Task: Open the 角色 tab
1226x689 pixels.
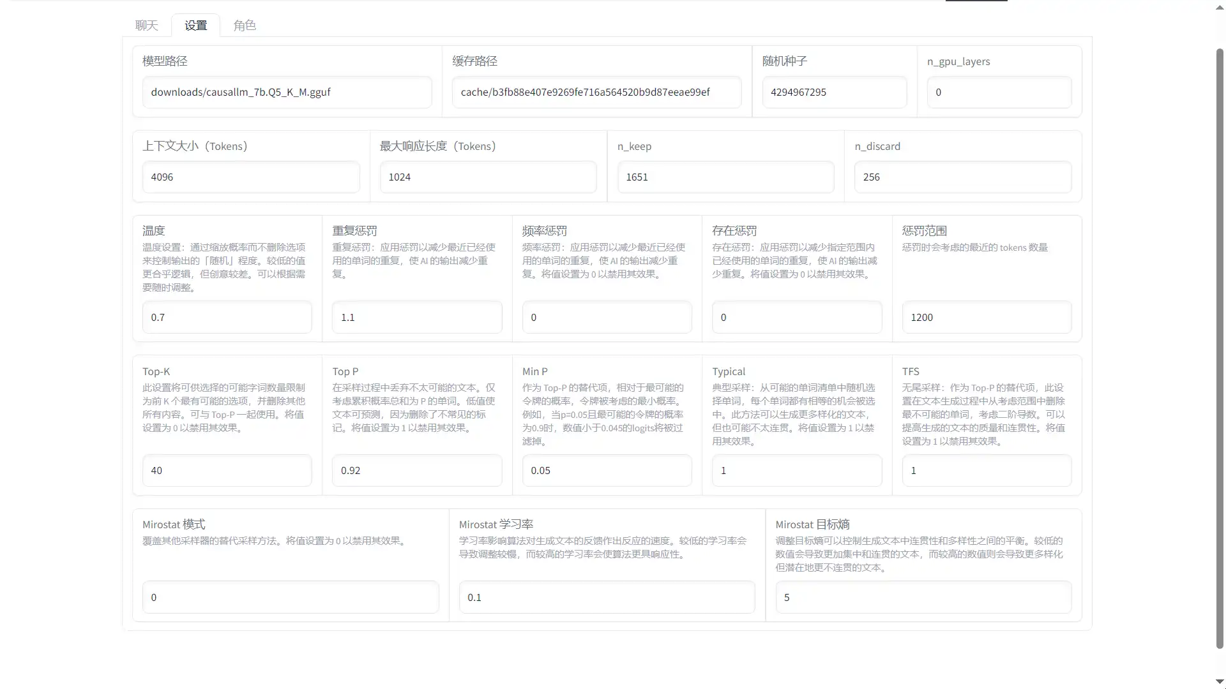Action: [x=245, y=26]
